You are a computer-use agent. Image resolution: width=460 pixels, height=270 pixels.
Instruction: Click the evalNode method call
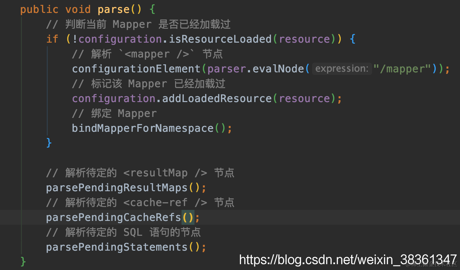278,69
